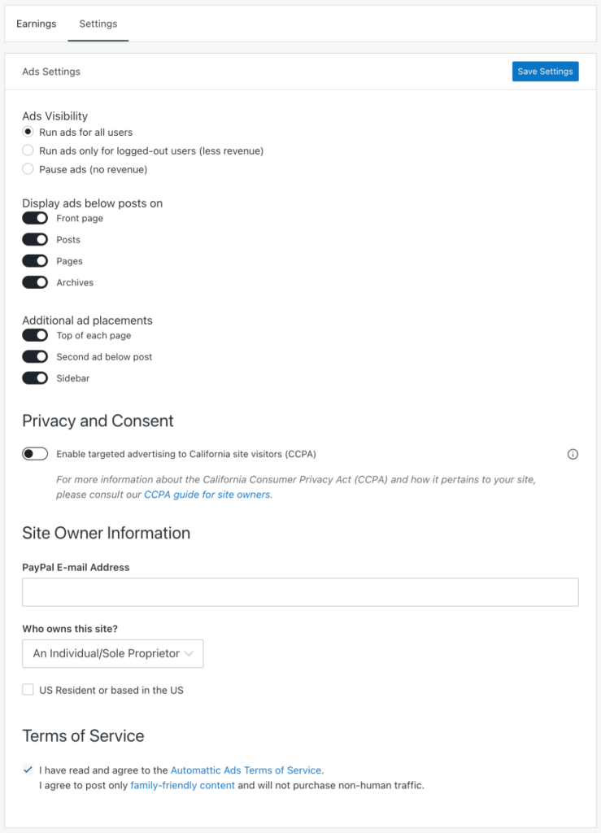Enable targeted advertising CCPA toggle
This screenshot has height=833, width=601.
click(35, 454)
